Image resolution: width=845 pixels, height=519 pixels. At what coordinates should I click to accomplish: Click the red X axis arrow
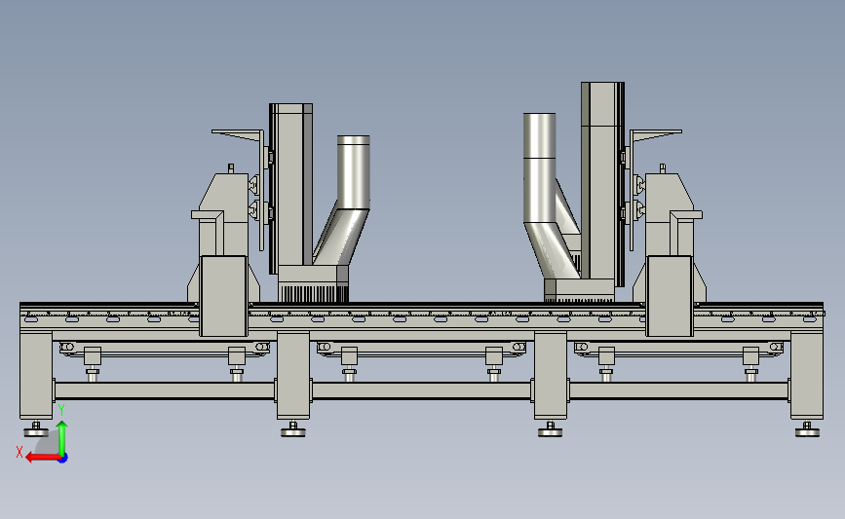point(43,458)
